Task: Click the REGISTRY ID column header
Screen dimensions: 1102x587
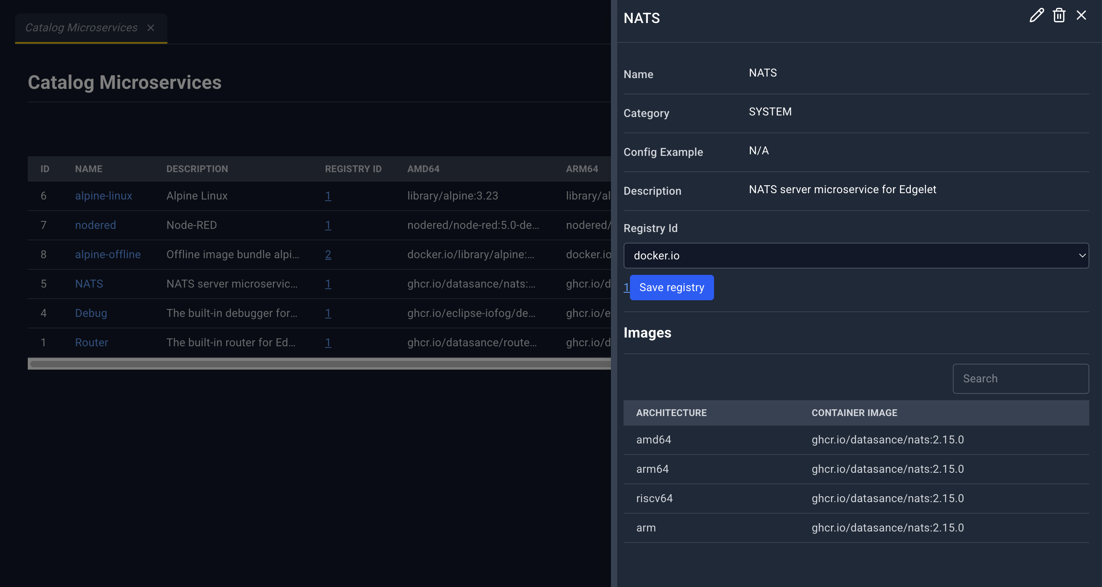Action: click(x=353, y=169)
